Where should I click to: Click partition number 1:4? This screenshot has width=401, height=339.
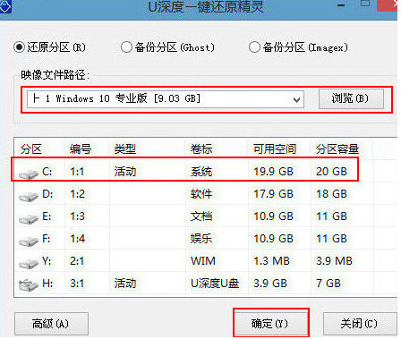pyautogui.click(x=77, y=239)
